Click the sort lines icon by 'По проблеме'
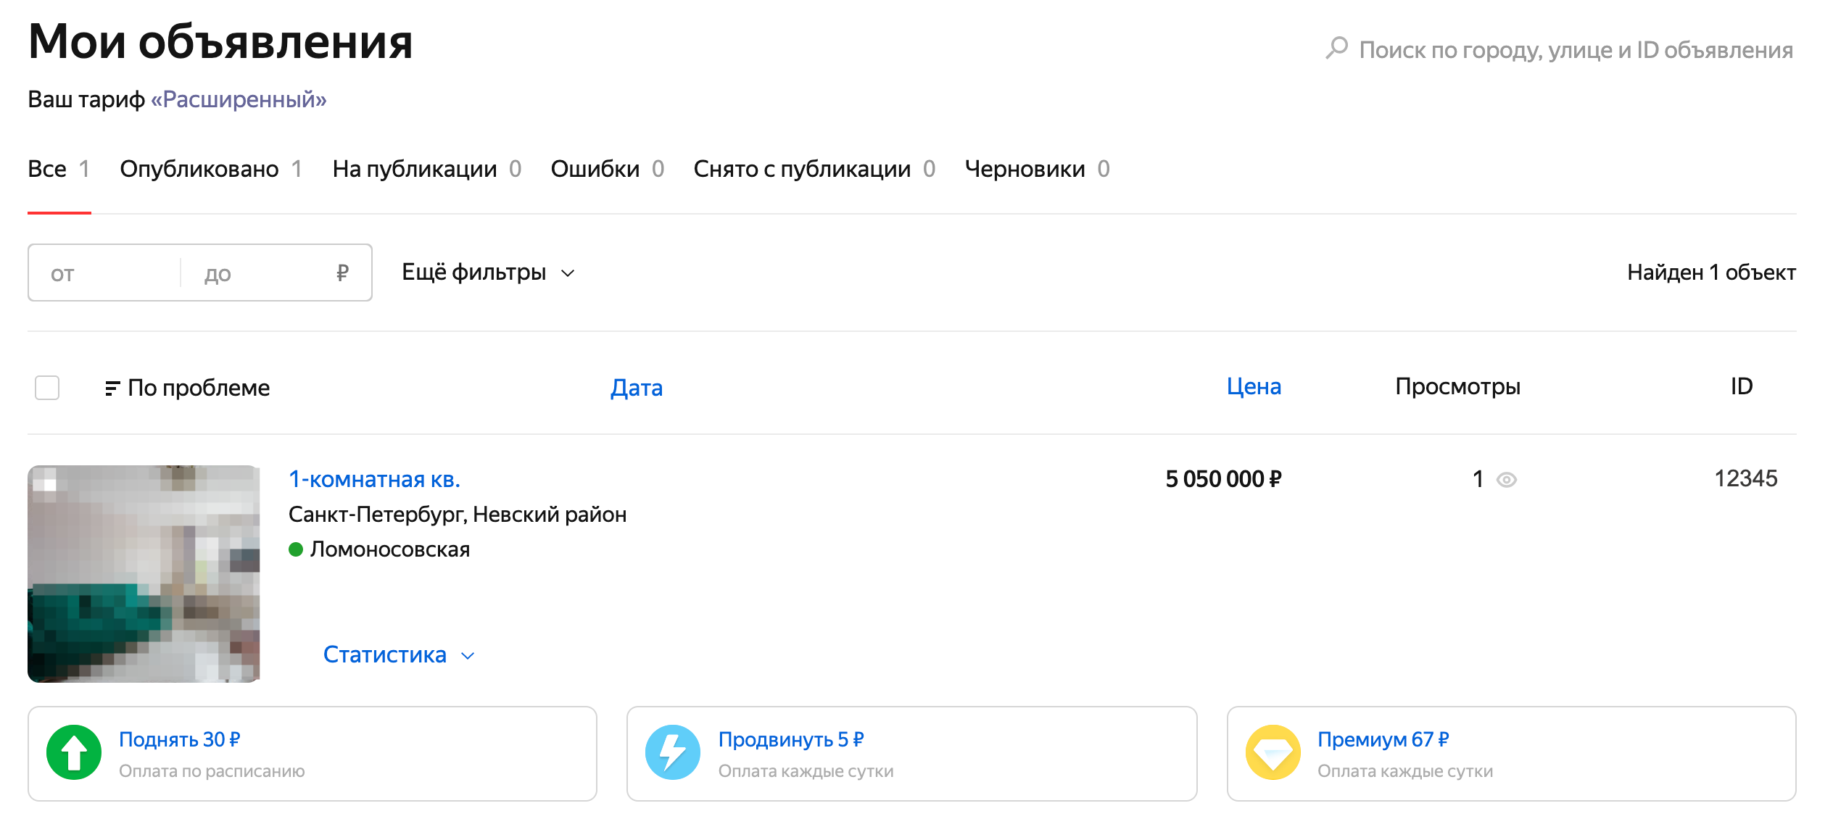 112,388
